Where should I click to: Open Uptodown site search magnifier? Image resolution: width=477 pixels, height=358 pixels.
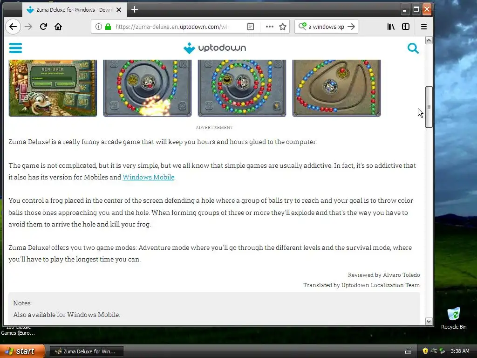click(x=413, y=48)
